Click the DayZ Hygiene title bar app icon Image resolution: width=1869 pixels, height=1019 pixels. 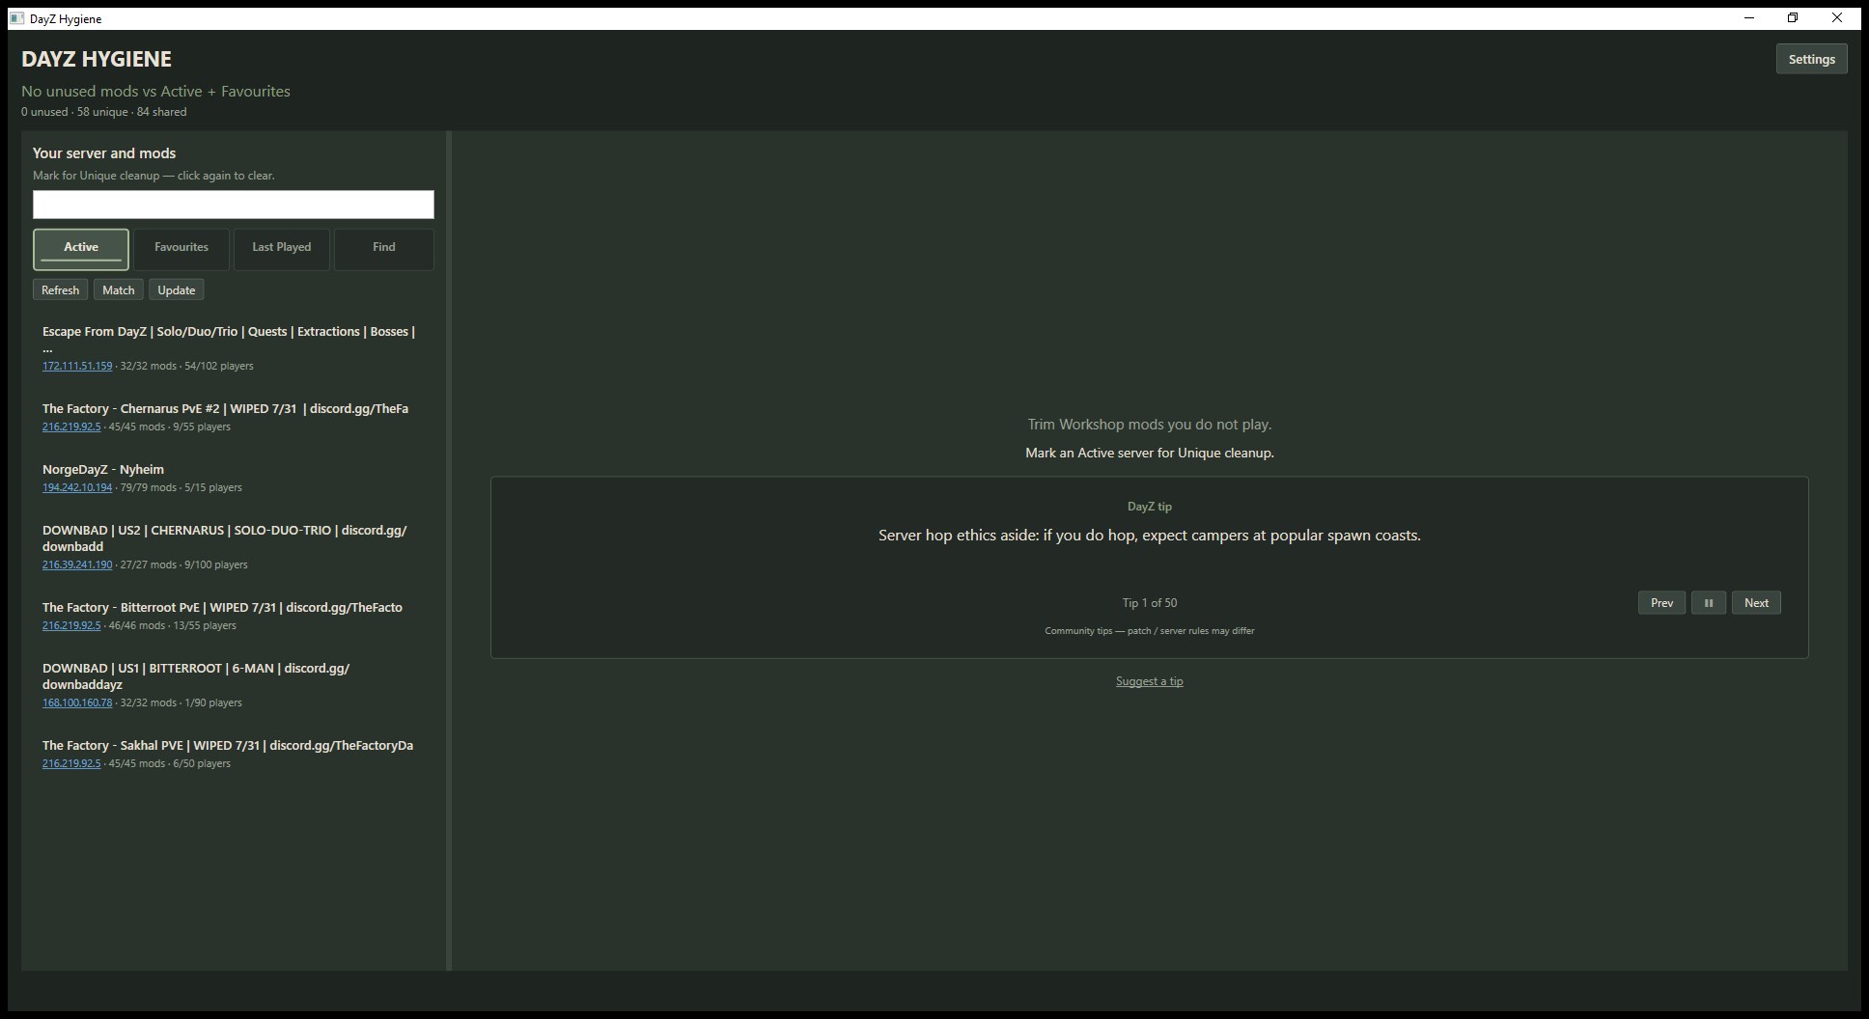16,18
